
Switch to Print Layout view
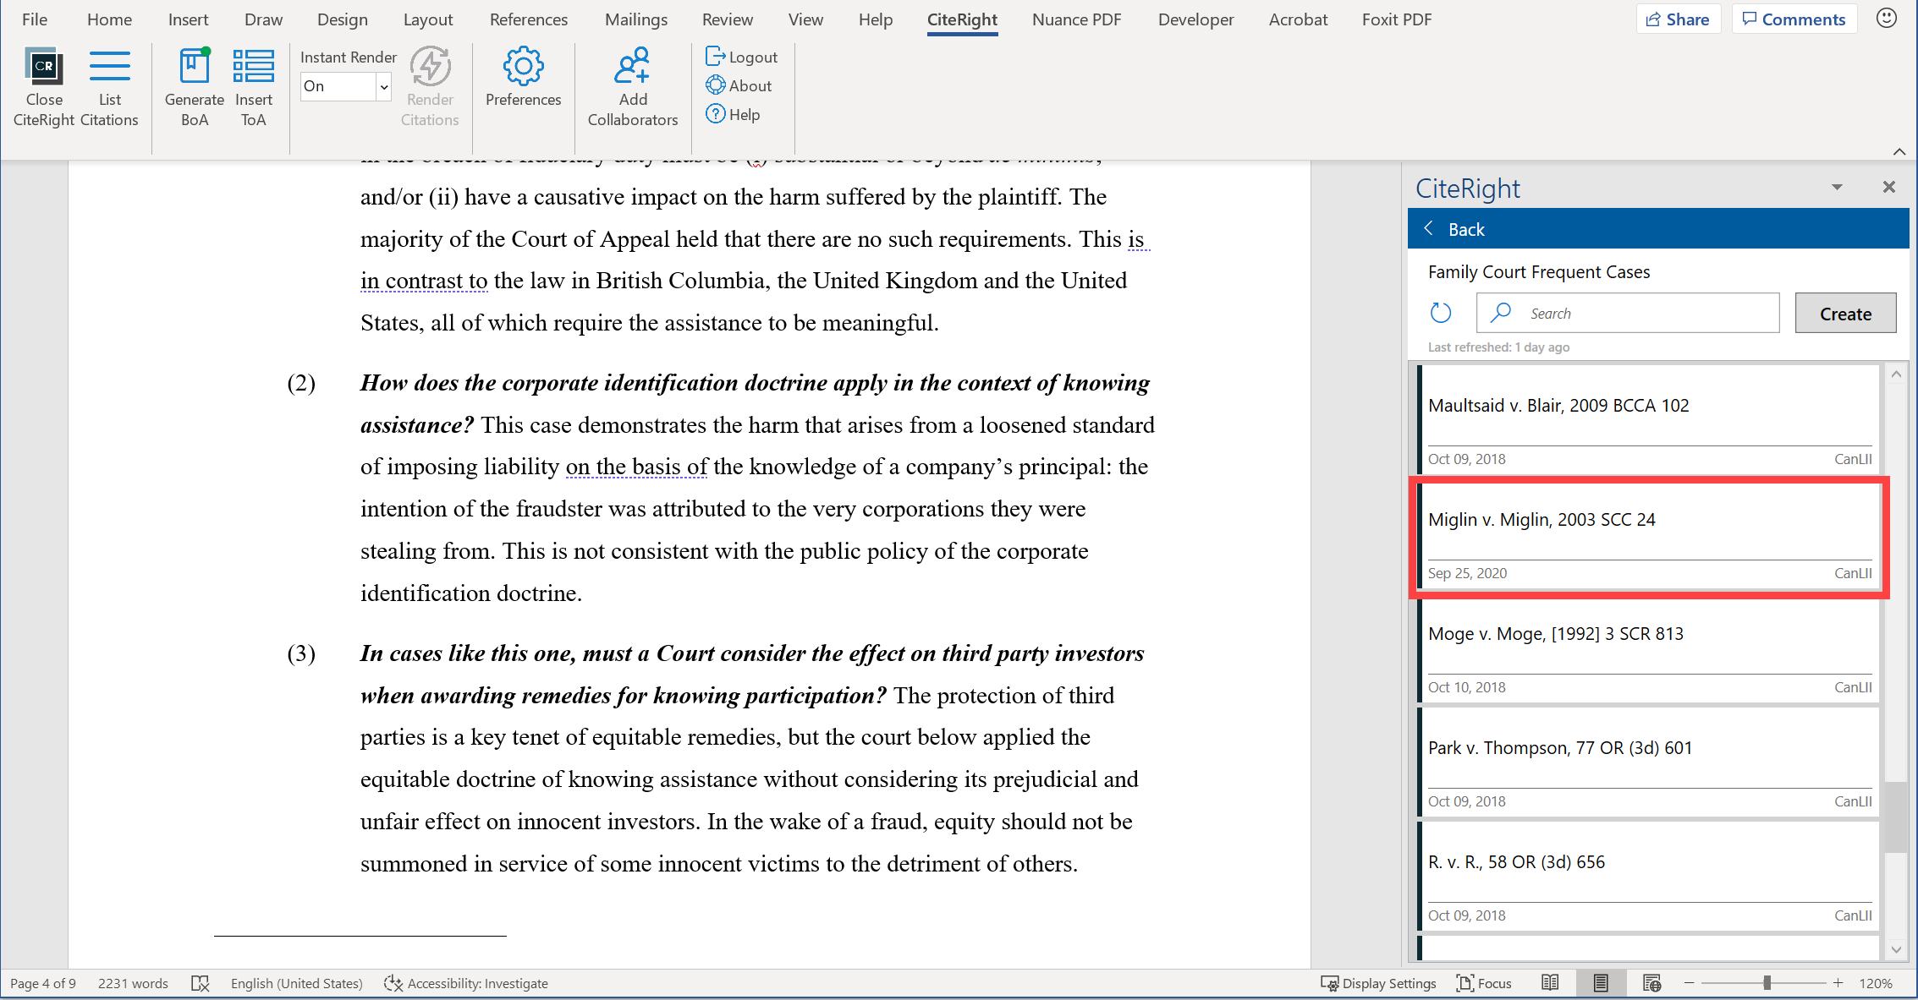tap(1600, 982)
